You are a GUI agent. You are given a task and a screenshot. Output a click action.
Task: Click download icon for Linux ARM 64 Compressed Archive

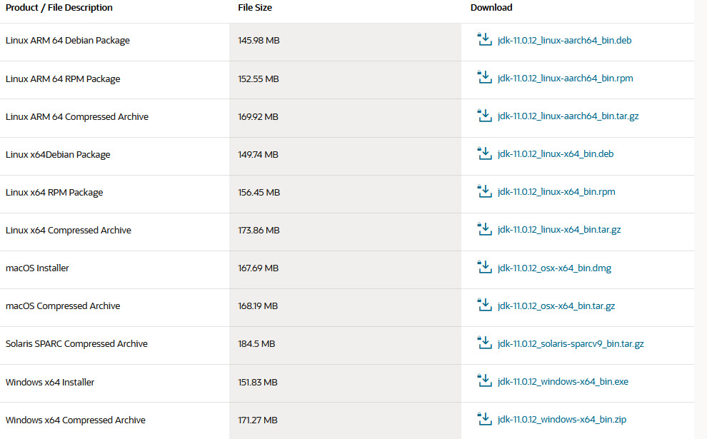click(484, 116)
